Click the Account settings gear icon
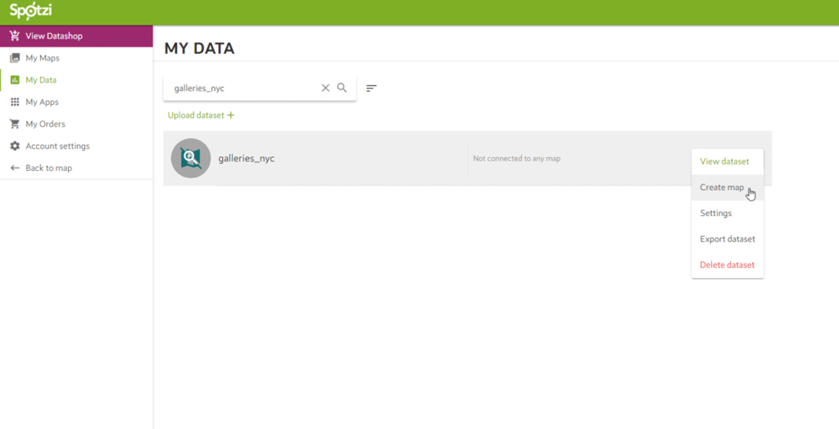 [x=15, y=146]
